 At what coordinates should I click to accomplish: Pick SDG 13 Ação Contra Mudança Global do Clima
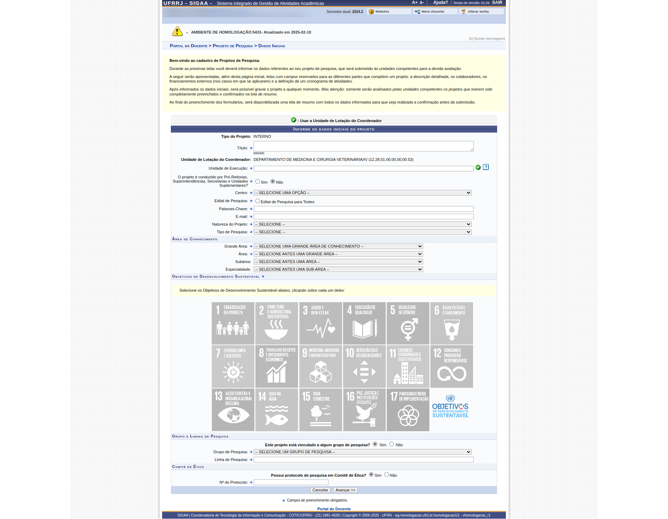click(233, 410)
